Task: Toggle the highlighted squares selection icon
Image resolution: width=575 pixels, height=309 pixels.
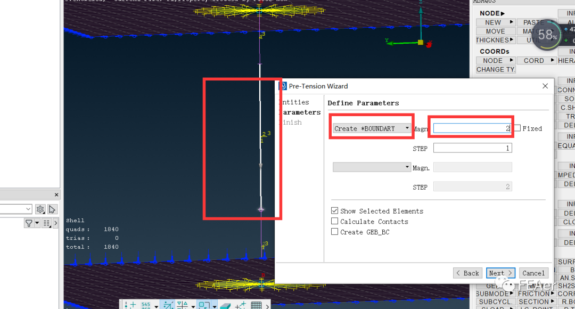Action: [x=204, y=305]
